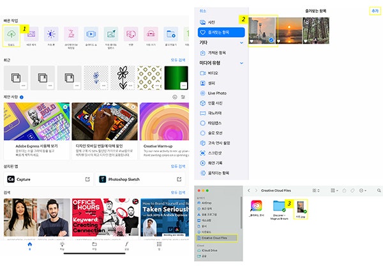Select the sunset photo thumbnail
The height and width of the screenshot is (271, 383).
[x=289, y=31]
